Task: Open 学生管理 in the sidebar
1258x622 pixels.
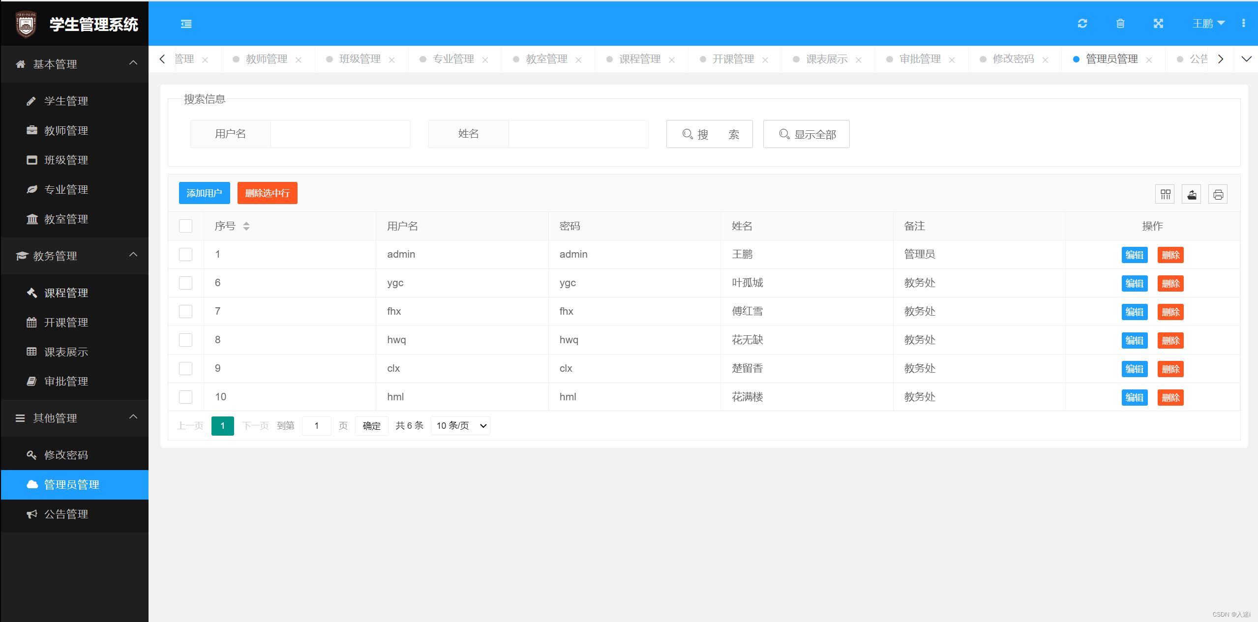Action: tap(75, 101)
